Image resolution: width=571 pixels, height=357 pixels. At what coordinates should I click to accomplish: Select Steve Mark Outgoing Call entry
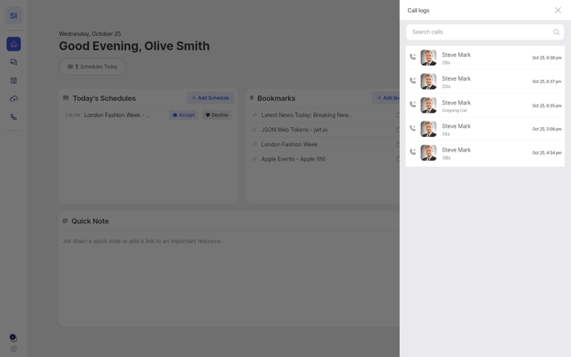(x=485, y=105)
